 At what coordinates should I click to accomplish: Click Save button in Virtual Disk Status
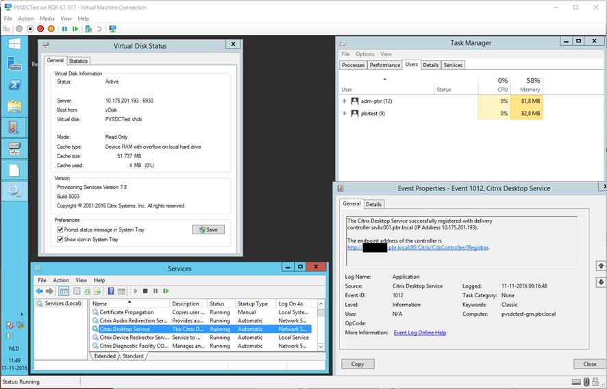click(x=208, y=229)
